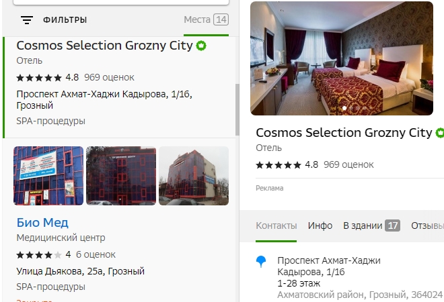
Task: Open the hotel room photo
Action: click(341, 58)
